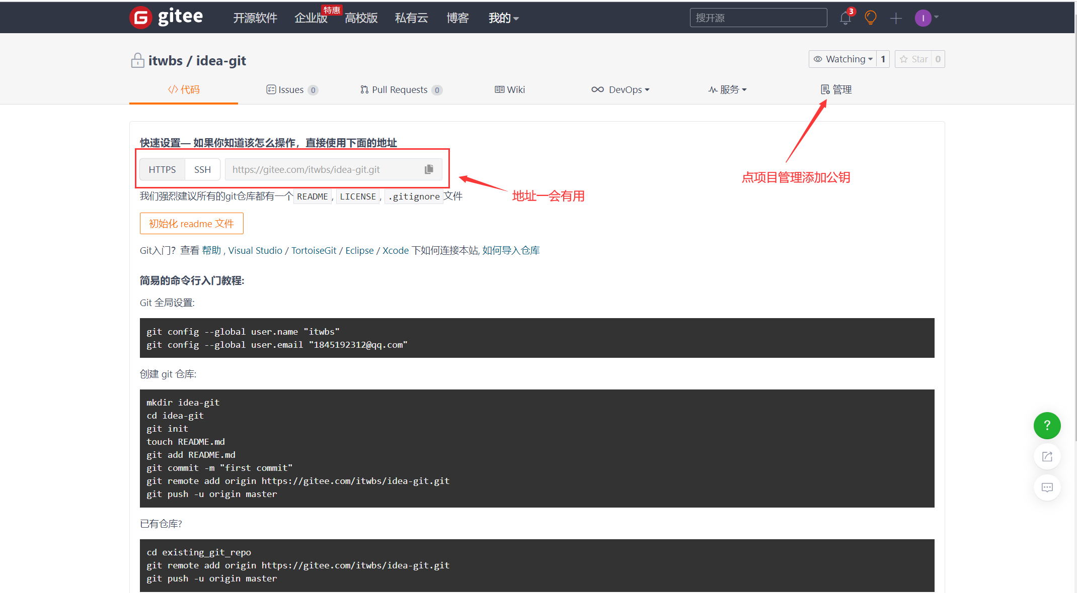Open the Wiki tab
This screenshot has height=593, width=1077.
[x=510, y=89]
